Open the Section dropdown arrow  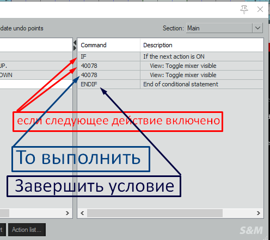click(257, 28)
